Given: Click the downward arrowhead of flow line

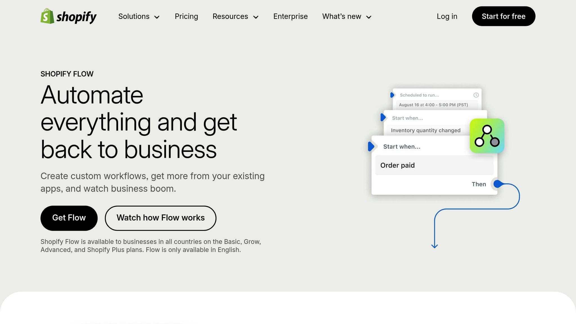Looking at the screenshot, I should (435, 246).
